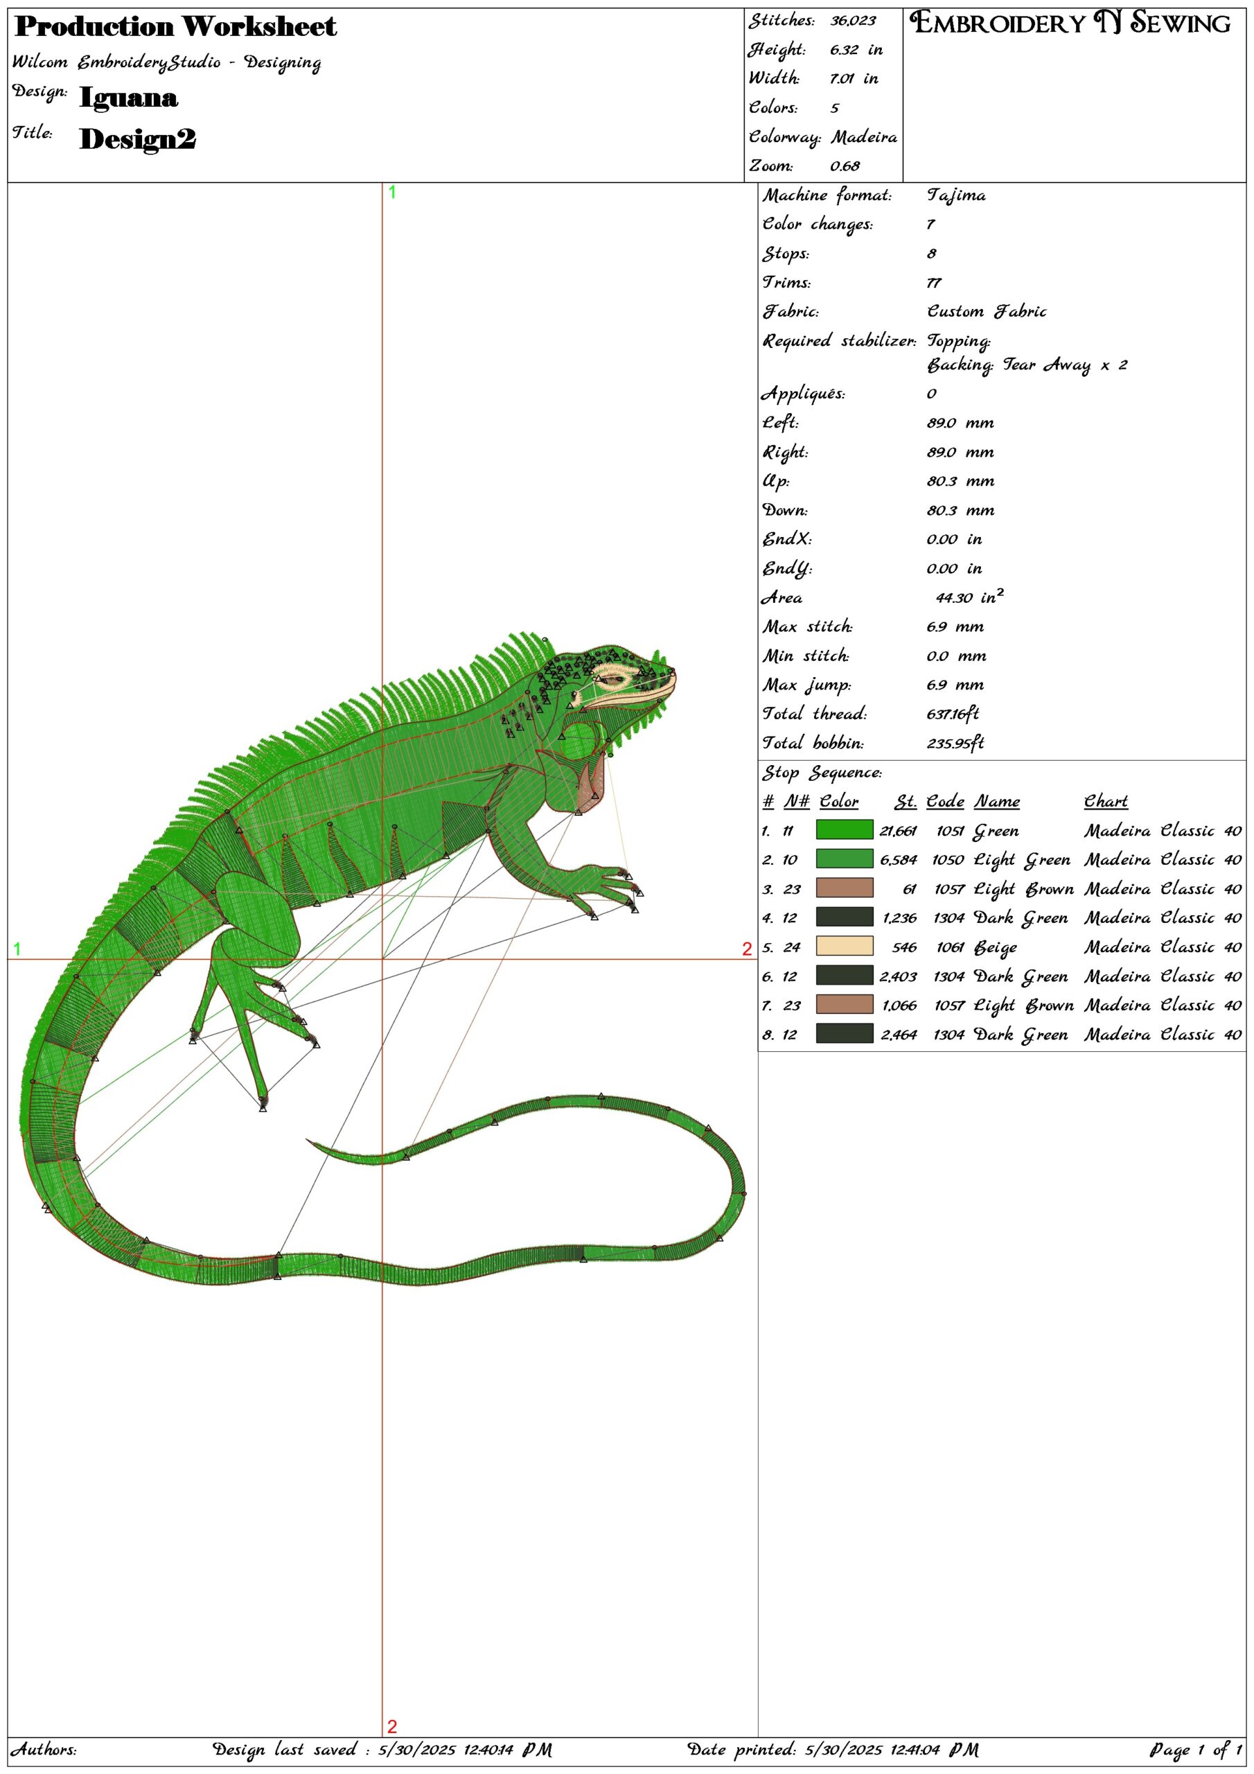This screenshot has width=1254, height=1774.
Task: Click the Trims value '77'
Action: (x=934, y=283)
